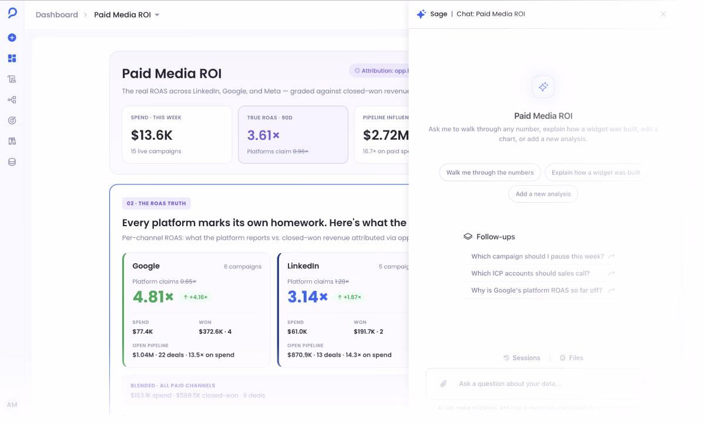Select the True ROAS 90D card
The width and height of the screenshot is (705, 423).
293,135
